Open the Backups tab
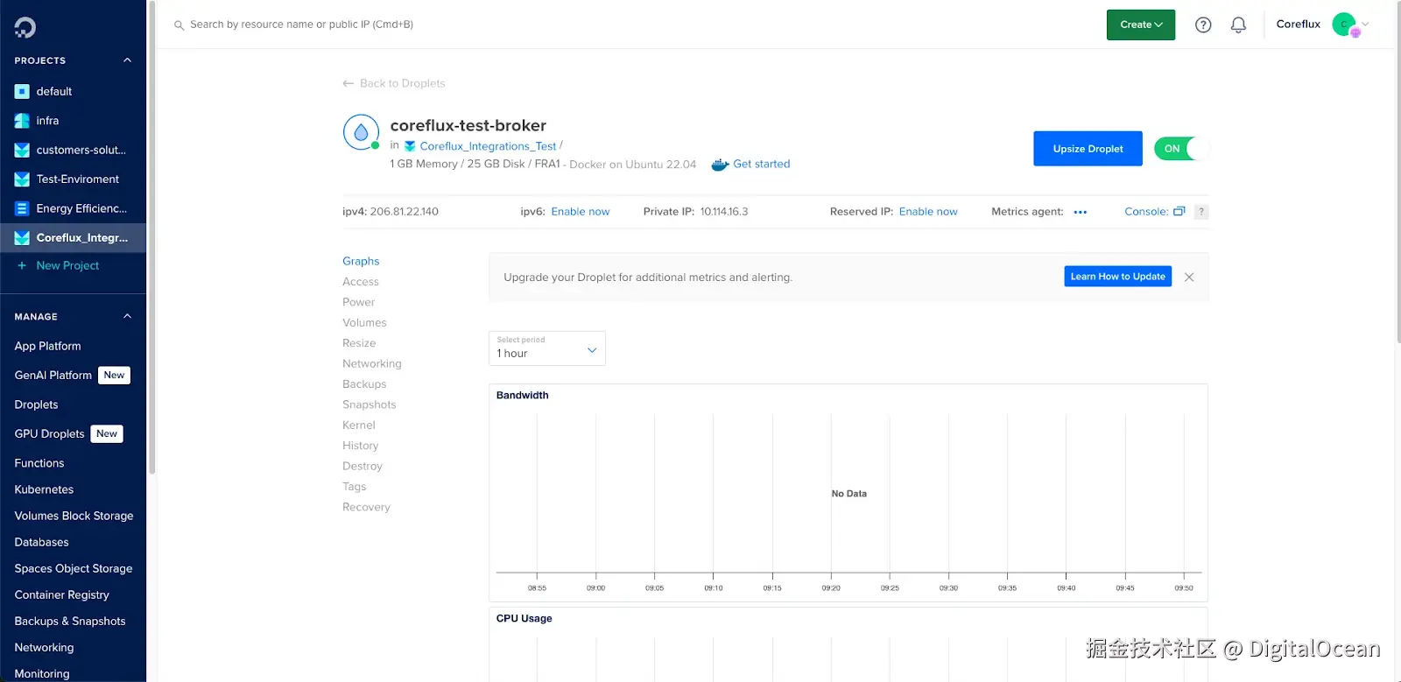 click(364, 384)
